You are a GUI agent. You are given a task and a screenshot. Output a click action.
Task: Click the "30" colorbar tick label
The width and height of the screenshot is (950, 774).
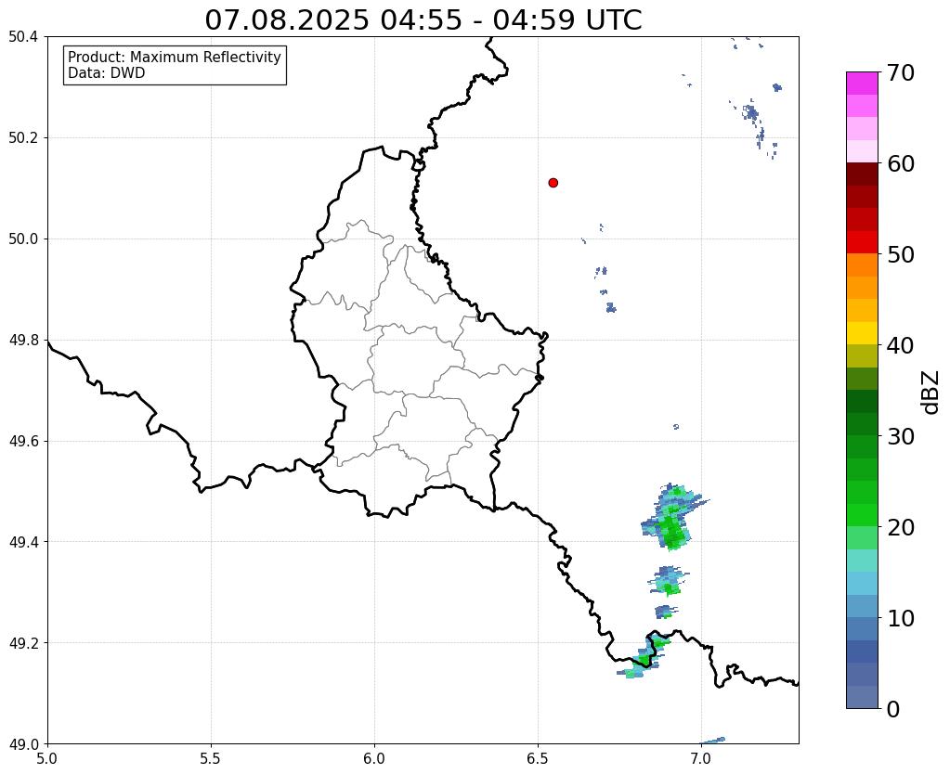(901, 436)
